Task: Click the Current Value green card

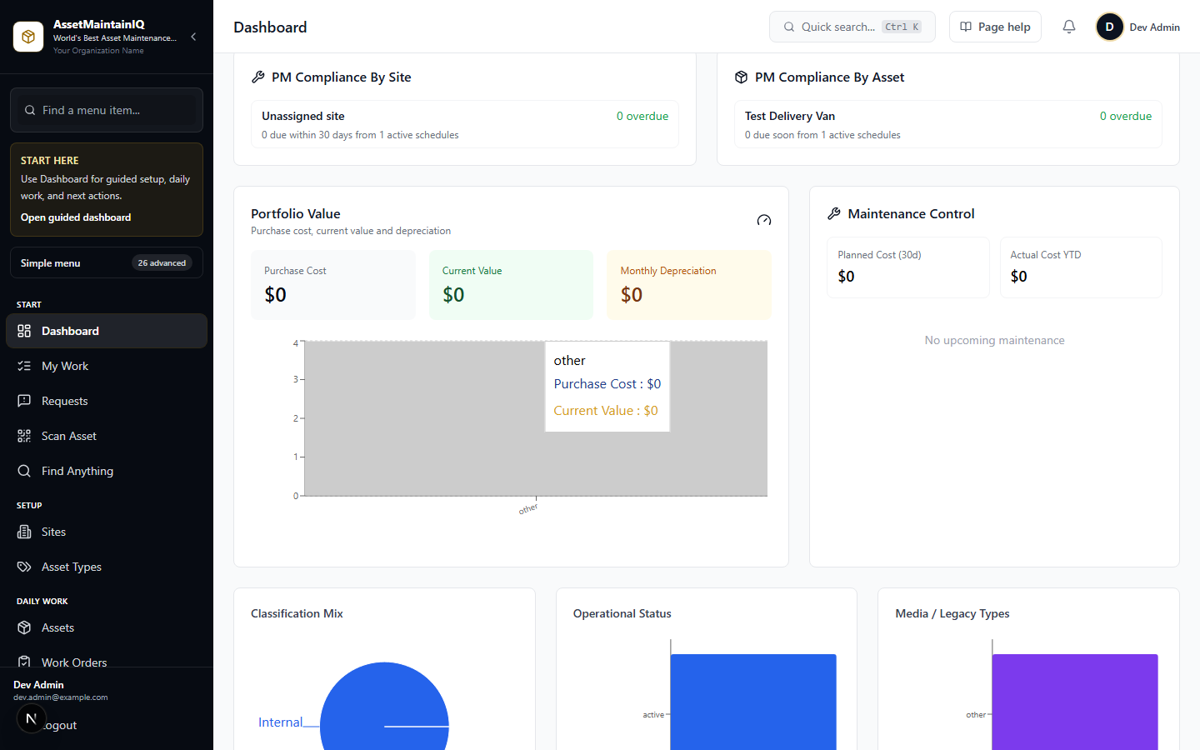Action: click(511, 285)
